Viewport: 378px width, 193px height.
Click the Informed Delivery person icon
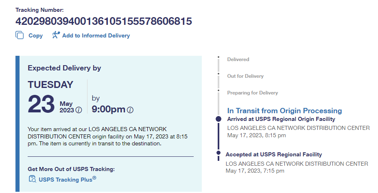coord(56,35)
